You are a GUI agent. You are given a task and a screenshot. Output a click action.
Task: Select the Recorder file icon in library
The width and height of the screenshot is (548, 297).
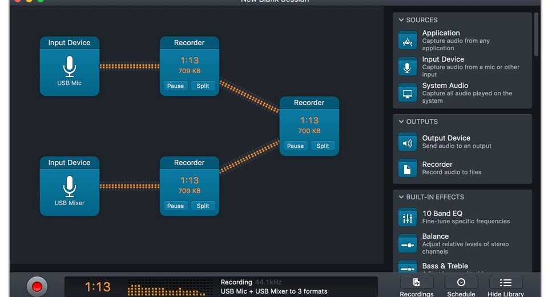click(408, 168)
